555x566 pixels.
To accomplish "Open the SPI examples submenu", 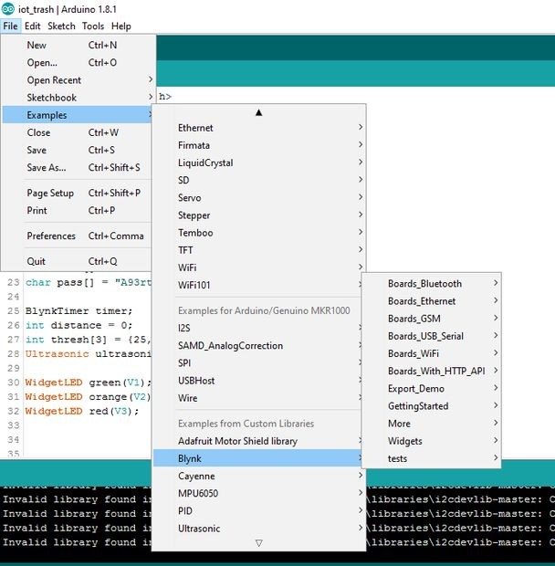I will click(257, 362).
